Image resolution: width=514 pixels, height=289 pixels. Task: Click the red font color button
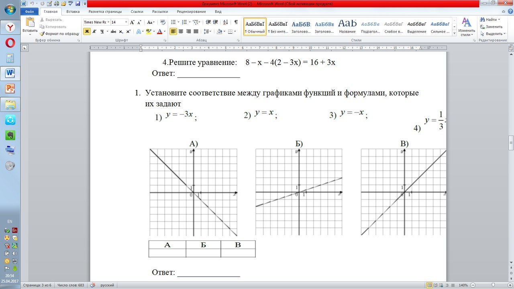point(159,31)
